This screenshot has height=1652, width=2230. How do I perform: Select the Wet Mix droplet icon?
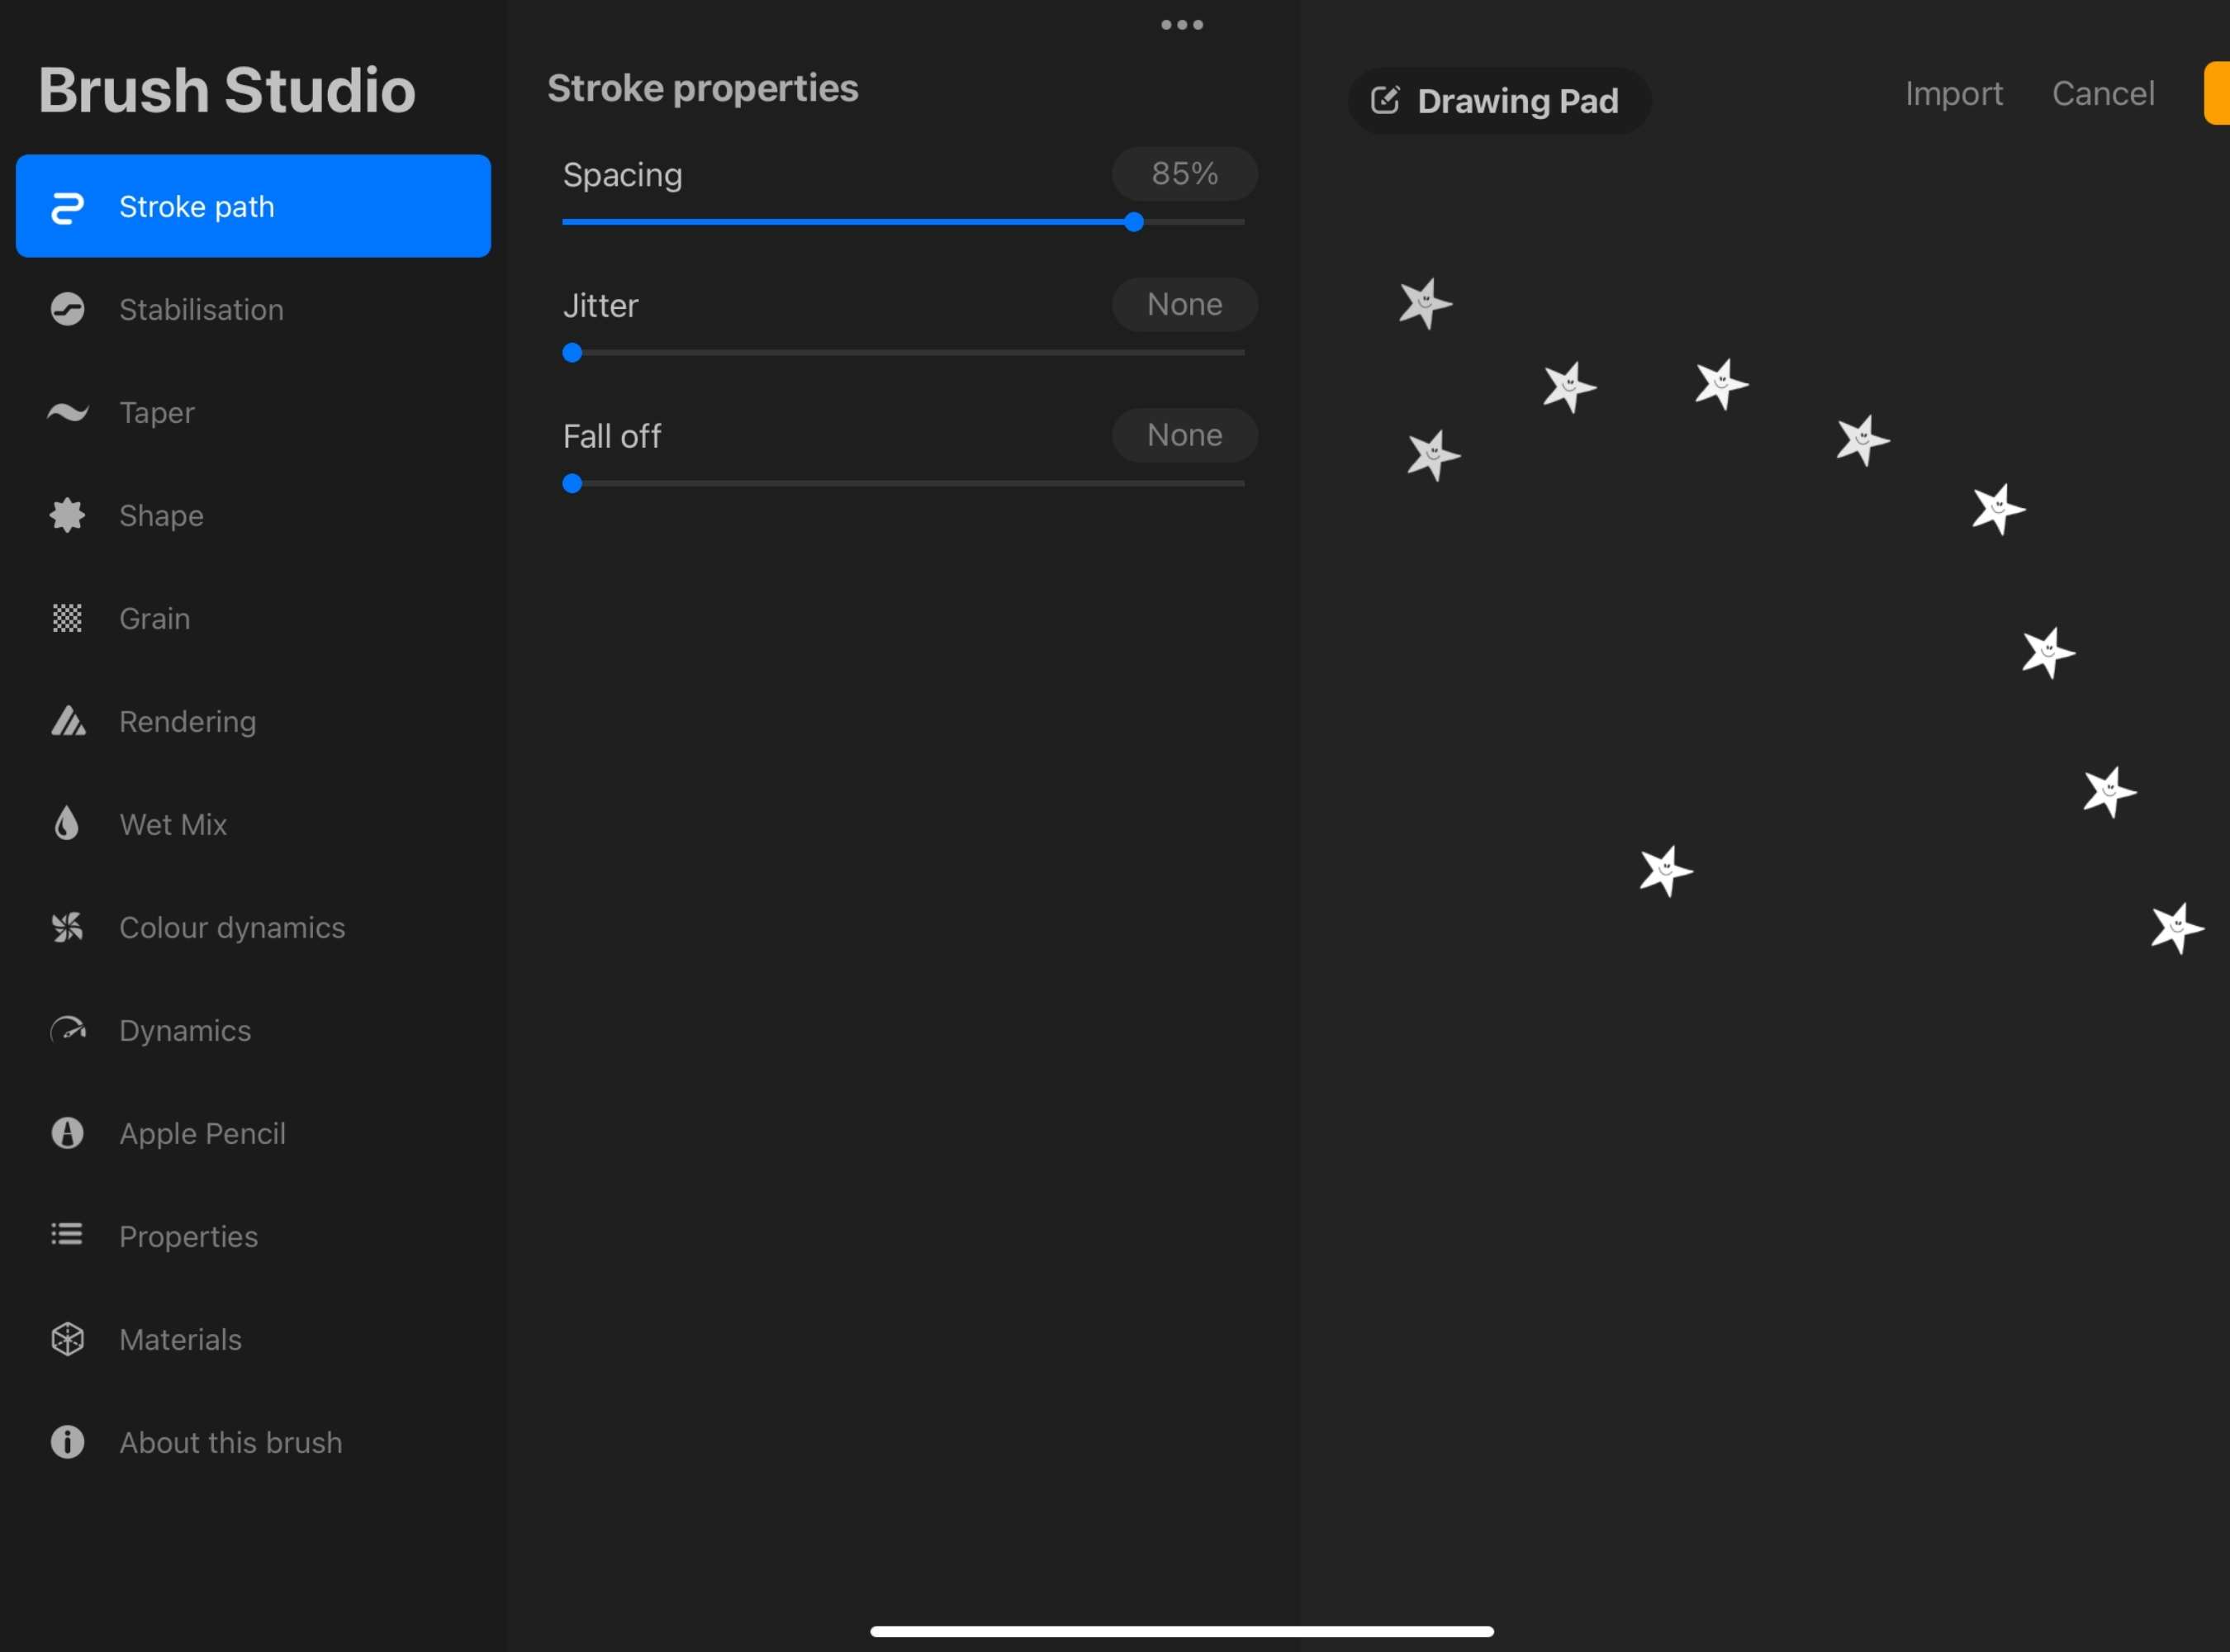(x=67, y=824)
